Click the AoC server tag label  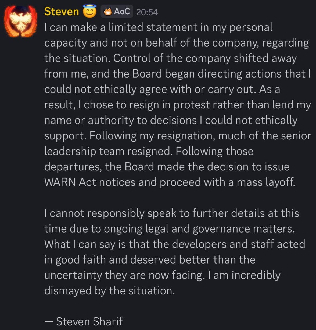[x=122, y=12]
